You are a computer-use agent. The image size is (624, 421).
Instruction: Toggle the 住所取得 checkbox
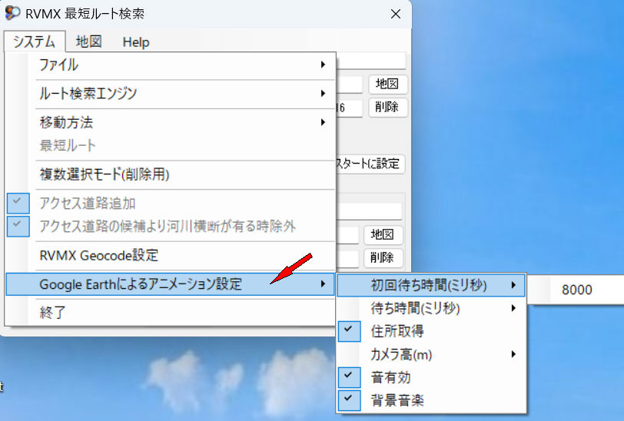pyautogui.click(x=431, y=331)
